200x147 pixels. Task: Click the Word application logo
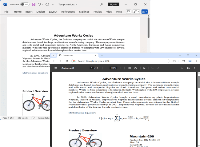5,5
